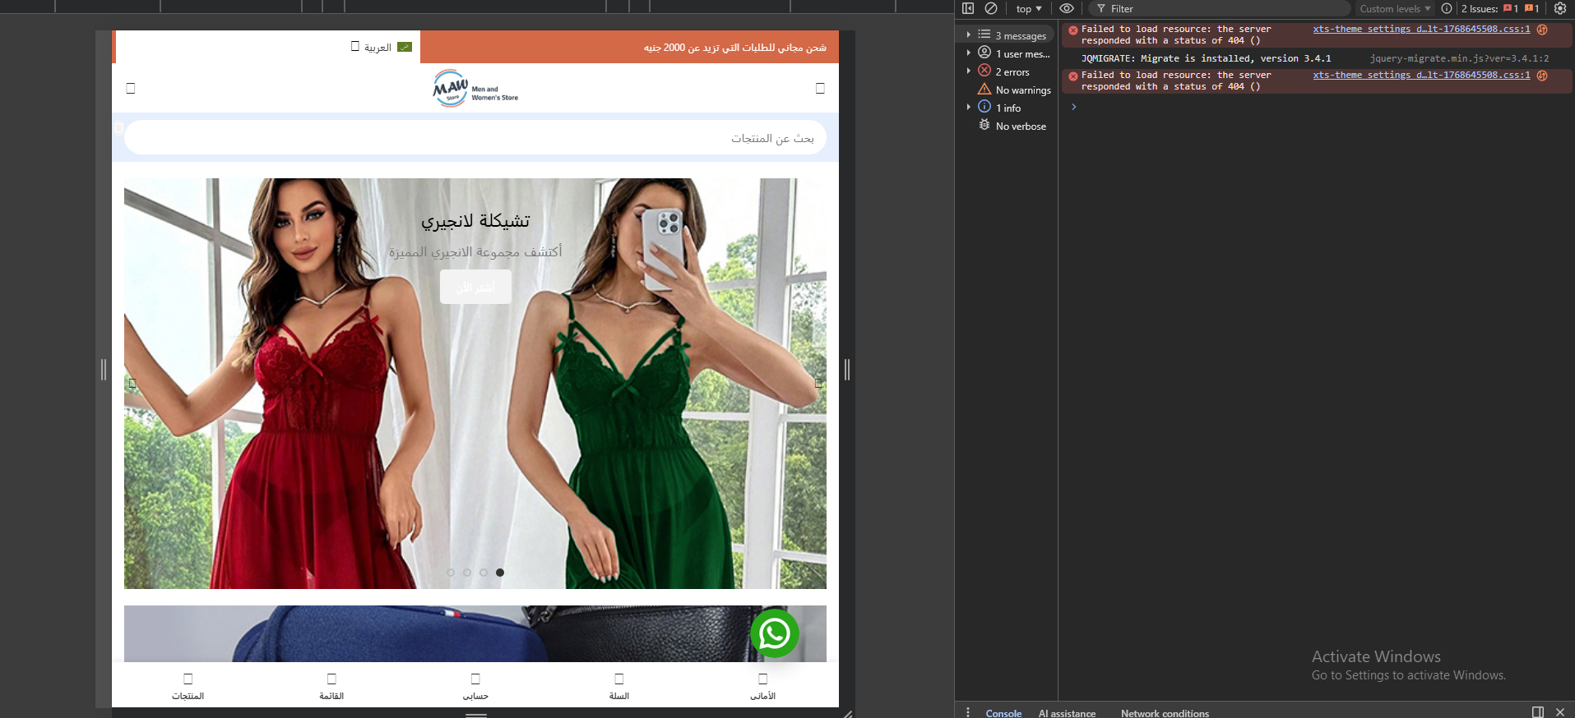
Task: Click the تشيكلة لانجيري banner heading
Action: pos(475,221)
